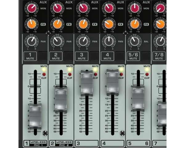Click the channel 3 AUX MON knob

click(x=83, y=8)
